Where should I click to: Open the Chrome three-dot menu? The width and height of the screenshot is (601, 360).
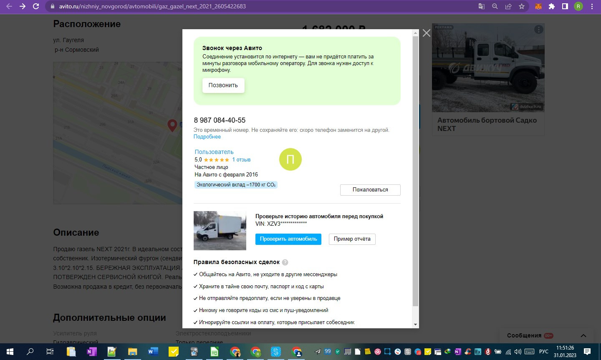pyautogui.click(x=592, y=6)
